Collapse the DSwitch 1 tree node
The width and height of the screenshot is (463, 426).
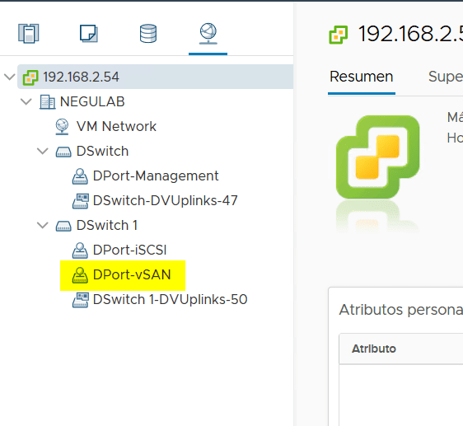pos(43,226)
